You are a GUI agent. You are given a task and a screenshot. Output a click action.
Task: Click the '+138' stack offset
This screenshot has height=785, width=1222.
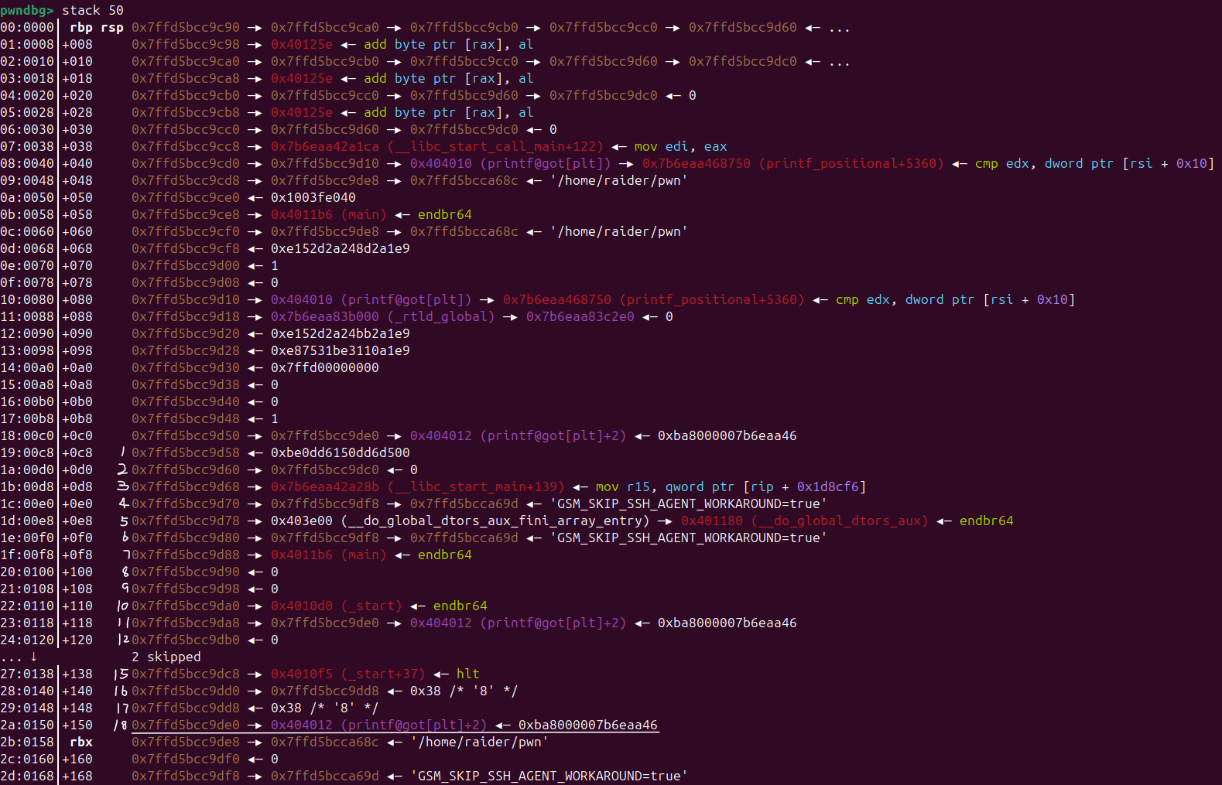pyautogui.click(x=77, y=674)
